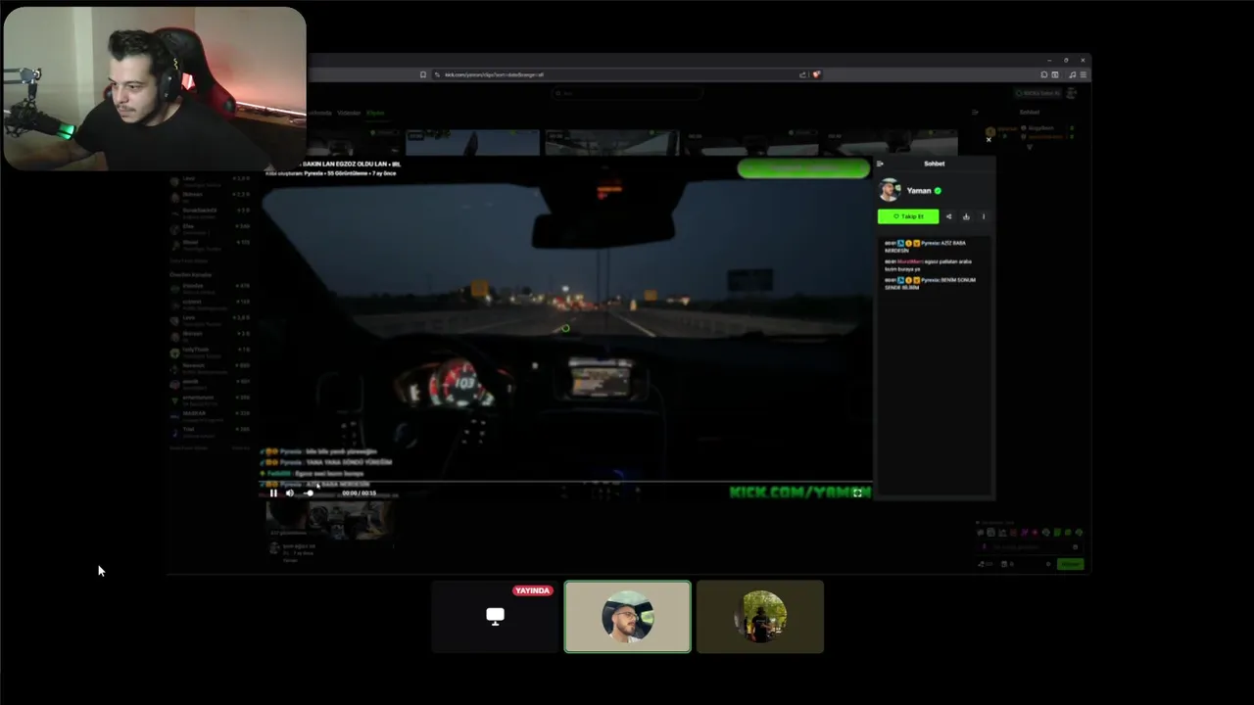This screenshot has width=1254, height=705.
Task: Click the clip thumbnail below the player
Action: pos(329,519)
